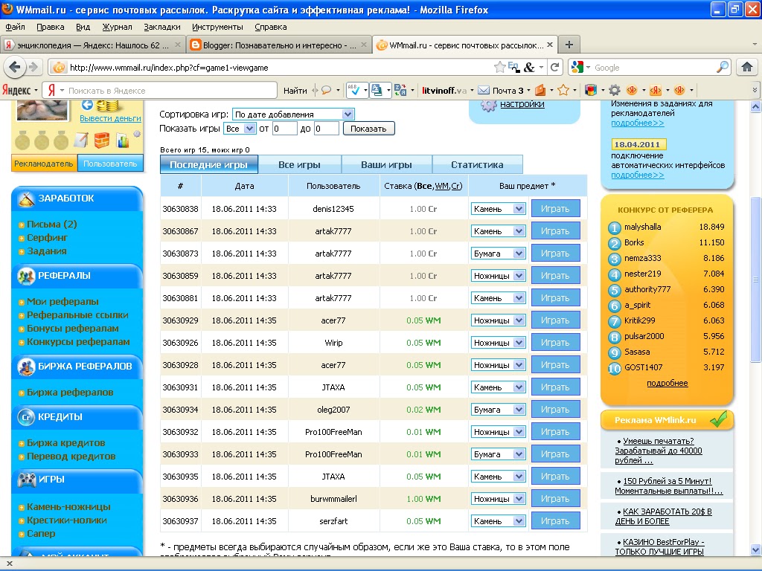Switch to the Все игры tab
The height and width of the screenshot is (571, 762).
[x=299, y=164]
